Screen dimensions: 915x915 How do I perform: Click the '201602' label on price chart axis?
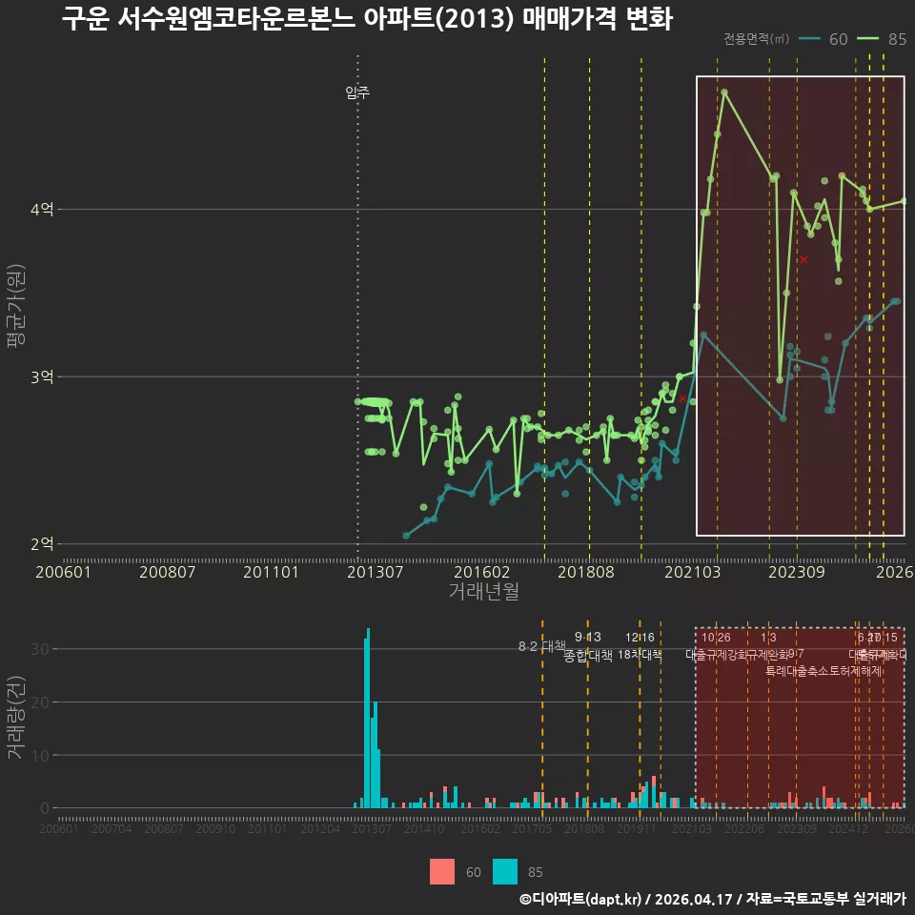click(482, 572)
